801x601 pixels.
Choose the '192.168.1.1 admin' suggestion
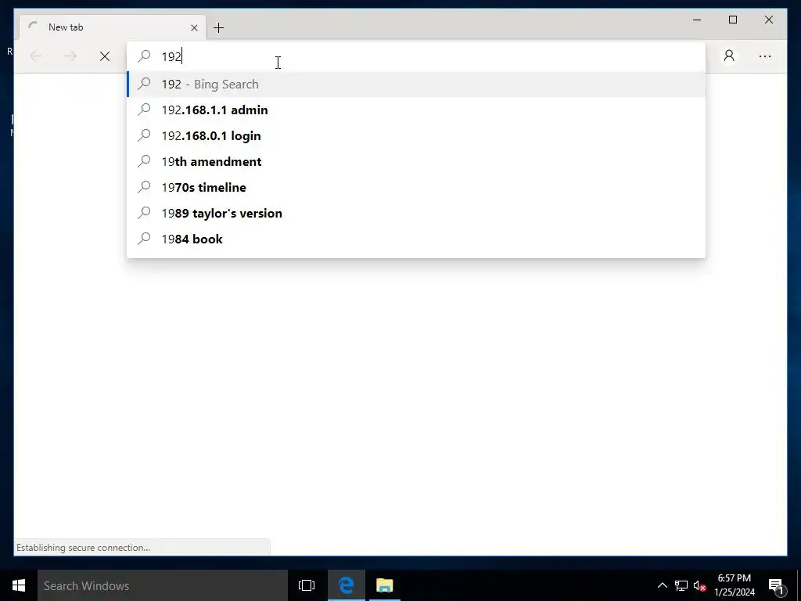click(416, 110)
